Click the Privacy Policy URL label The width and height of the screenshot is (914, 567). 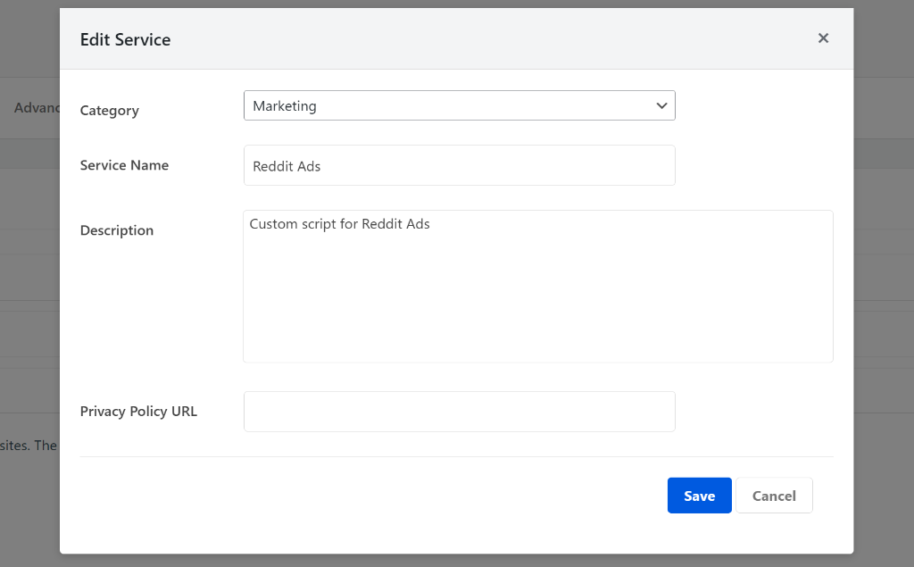point(138,412)
